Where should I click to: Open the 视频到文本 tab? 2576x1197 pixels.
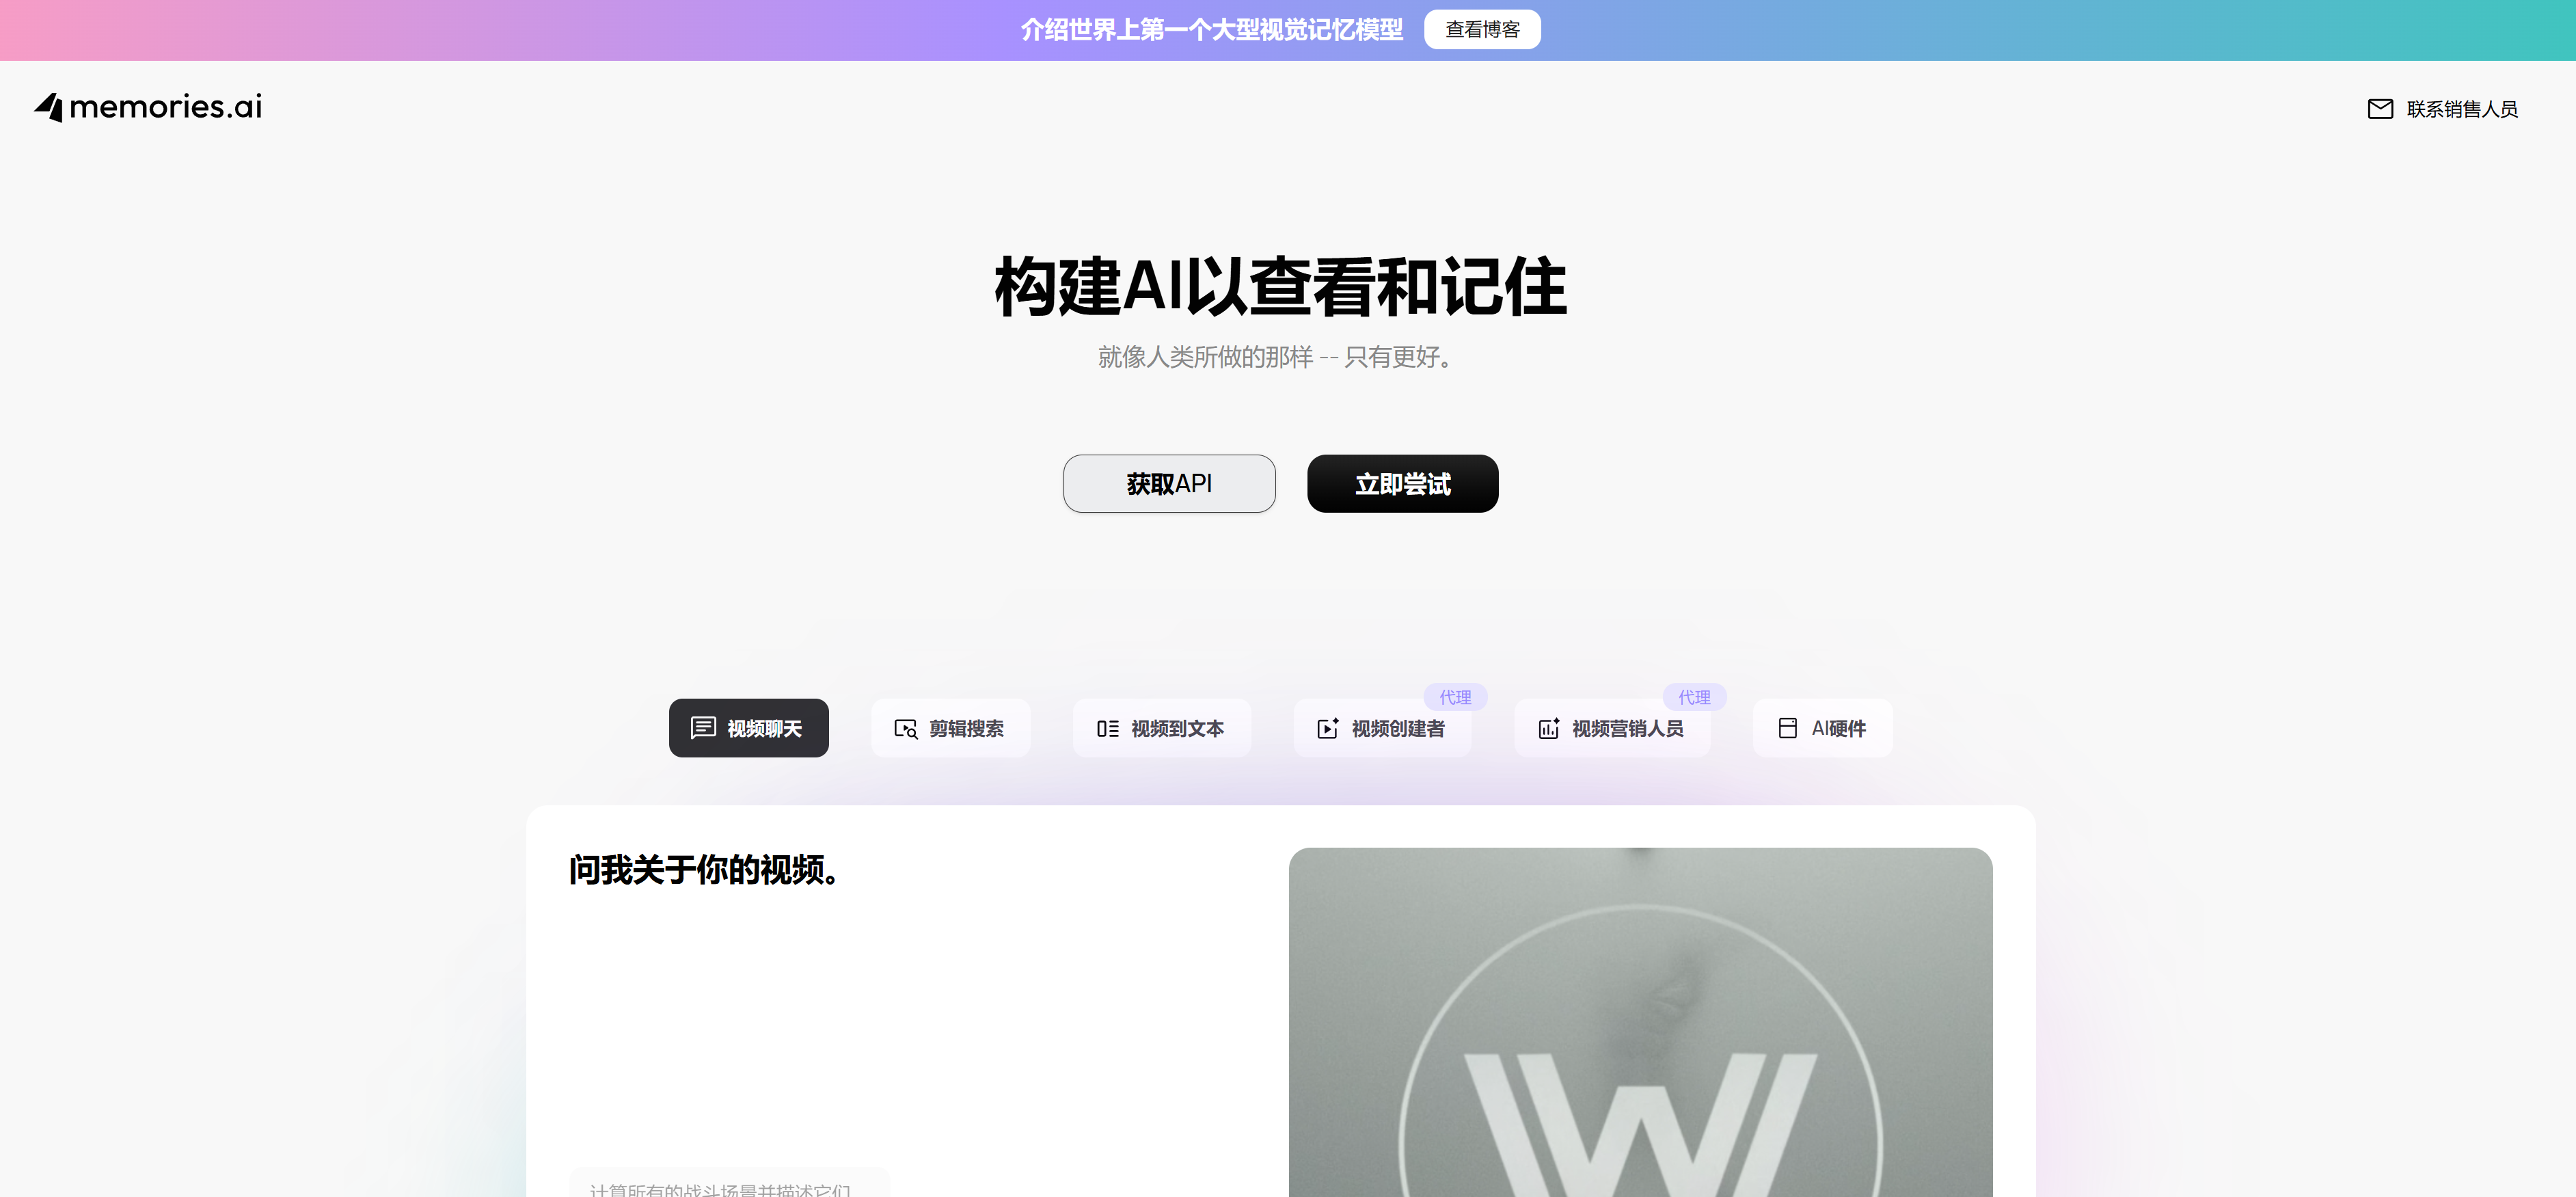click(1162, 728)
